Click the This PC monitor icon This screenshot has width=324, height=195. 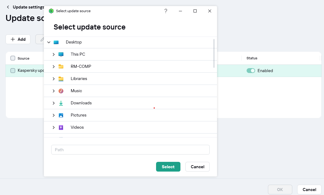pos(61,54)
